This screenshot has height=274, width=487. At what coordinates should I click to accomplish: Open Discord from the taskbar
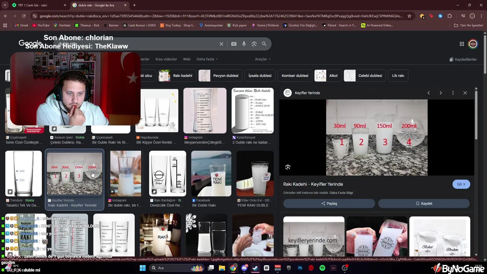(x=244, y=268)
